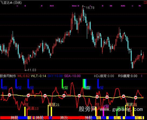Viewport: 147px width, 120px height.
Task: Select the 11.03 low price label
Action: point(32,70)
